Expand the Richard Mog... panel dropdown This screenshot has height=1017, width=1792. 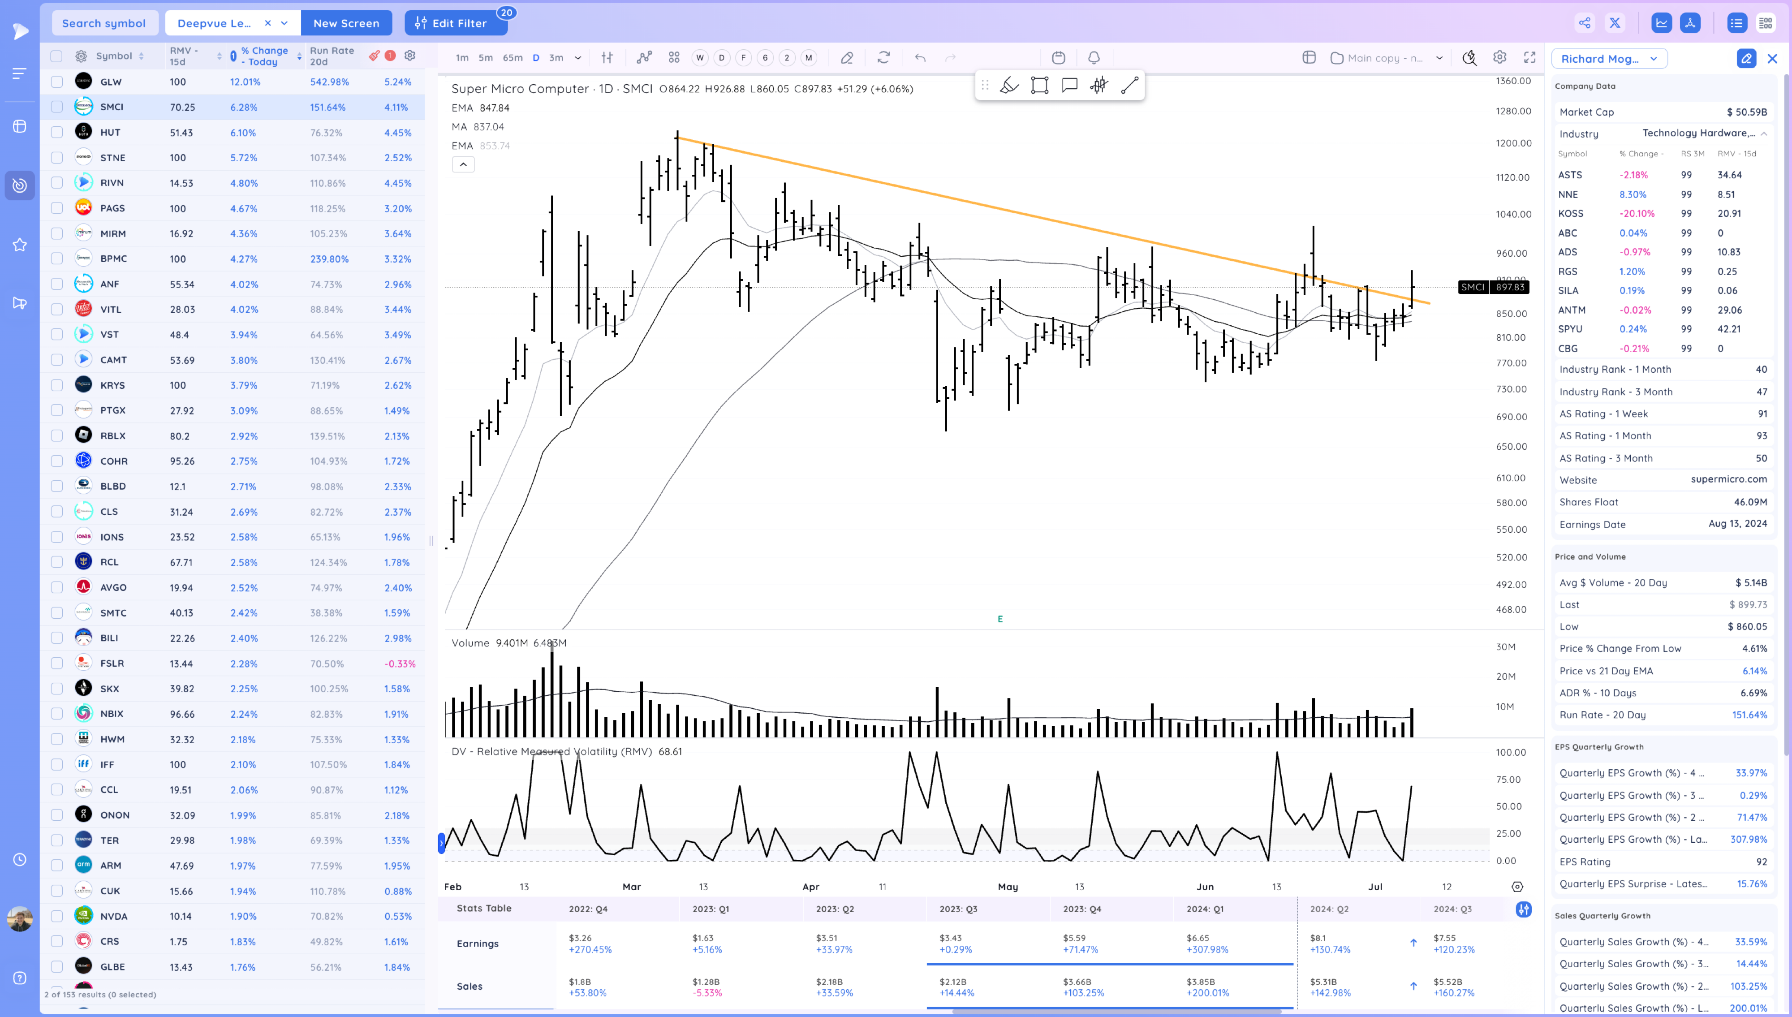1609,59
